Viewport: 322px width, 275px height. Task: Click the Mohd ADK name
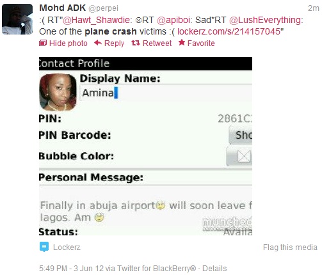[x=62, y=8]
